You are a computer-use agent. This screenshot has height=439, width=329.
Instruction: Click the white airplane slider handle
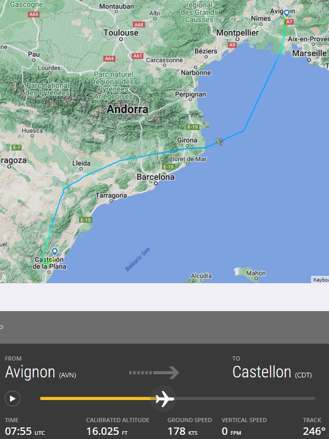[164, 398]
